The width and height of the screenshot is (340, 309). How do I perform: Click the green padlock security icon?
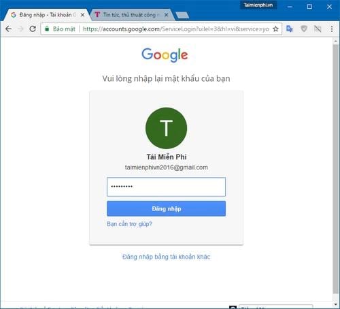47,29
